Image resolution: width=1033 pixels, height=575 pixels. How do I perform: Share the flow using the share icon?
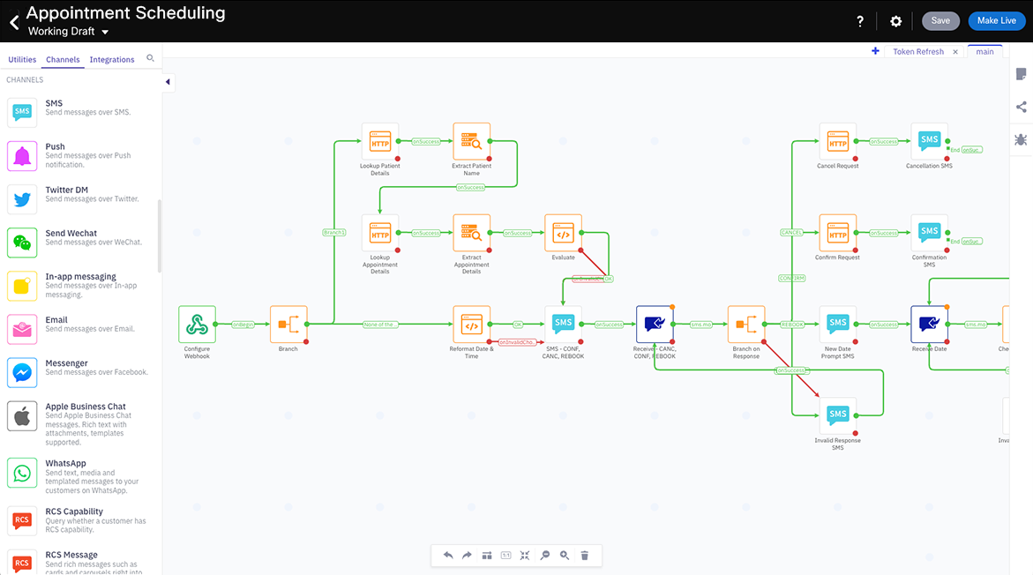click(x=1021, y=108)
